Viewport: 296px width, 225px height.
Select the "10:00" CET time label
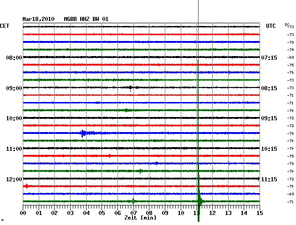tap(14, 118)
